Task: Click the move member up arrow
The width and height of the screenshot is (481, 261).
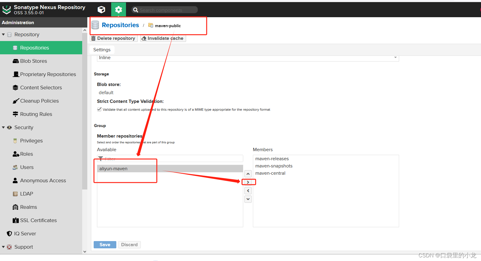Action: (x=248, y=174)
